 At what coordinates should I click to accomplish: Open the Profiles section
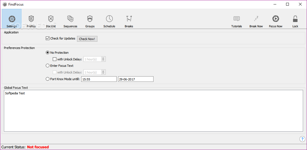(31, 21)
